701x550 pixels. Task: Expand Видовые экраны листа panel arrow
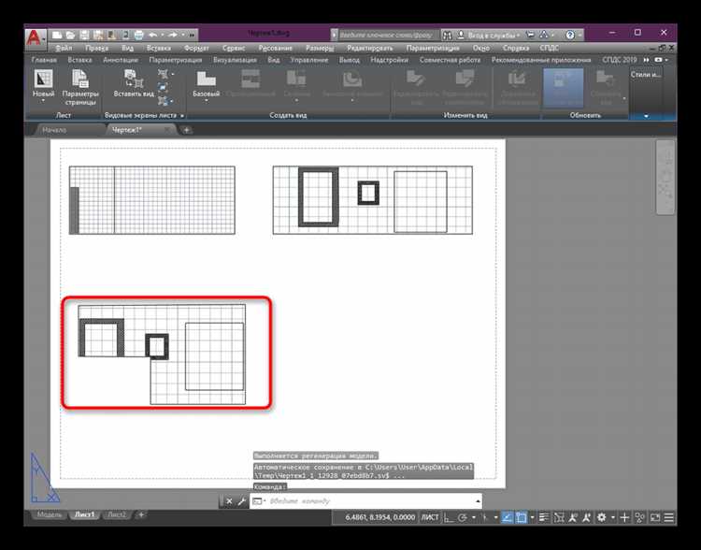point(182,115)
